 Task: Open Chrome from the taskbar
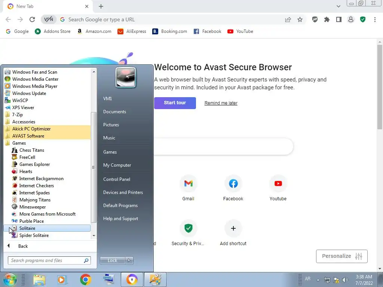(85, 280)
